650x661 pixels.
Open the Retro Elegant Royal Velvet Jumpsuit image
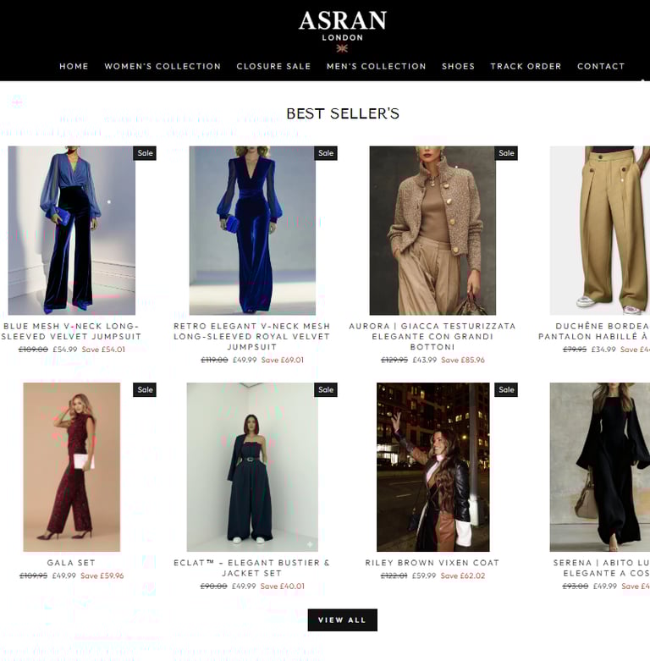click(x=252, y=230)
